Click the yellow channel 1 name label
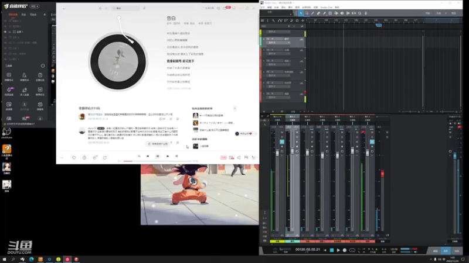Screen dimensions: 469x263 tap(277, 241)
